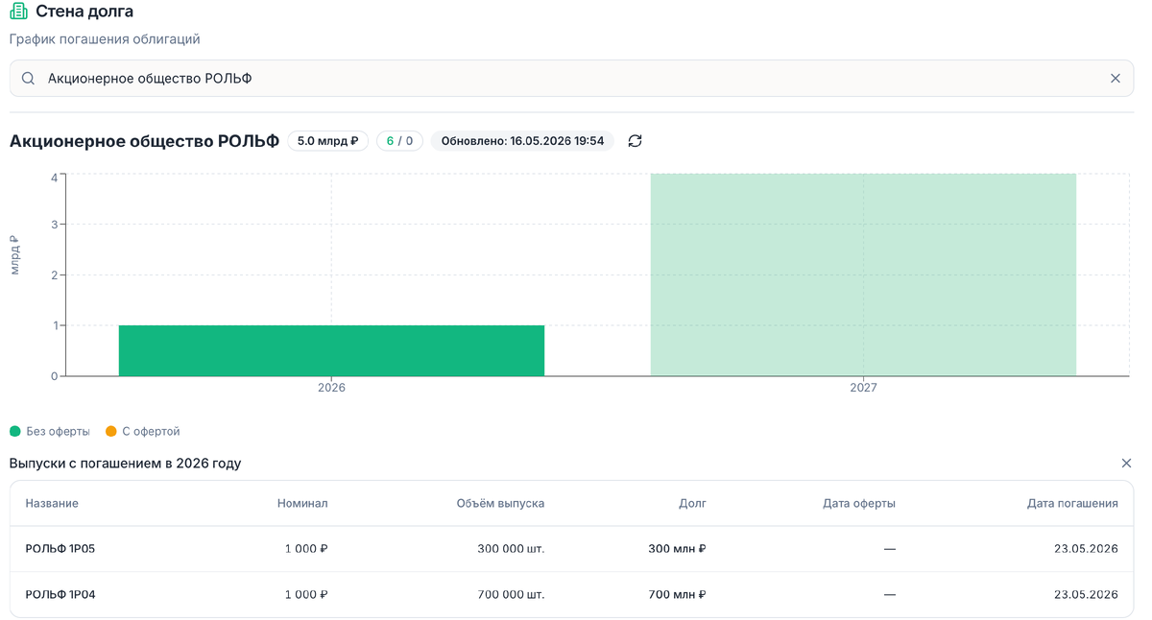Click the 5.0 млрд ₽ badge
The height and width of the screenshot is (620, 1152).
(328, 141)
